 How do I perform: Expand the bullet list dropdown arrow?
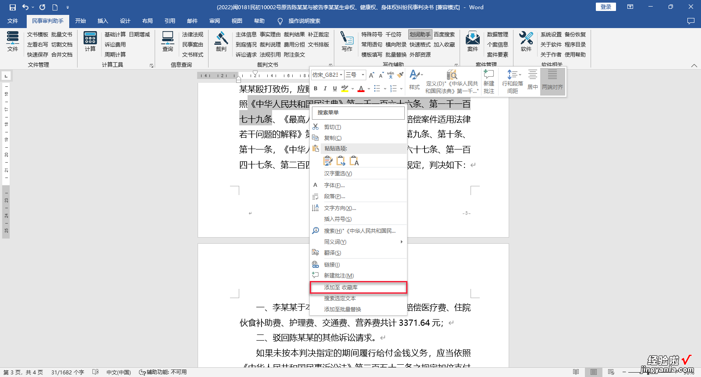coord(385,89)
